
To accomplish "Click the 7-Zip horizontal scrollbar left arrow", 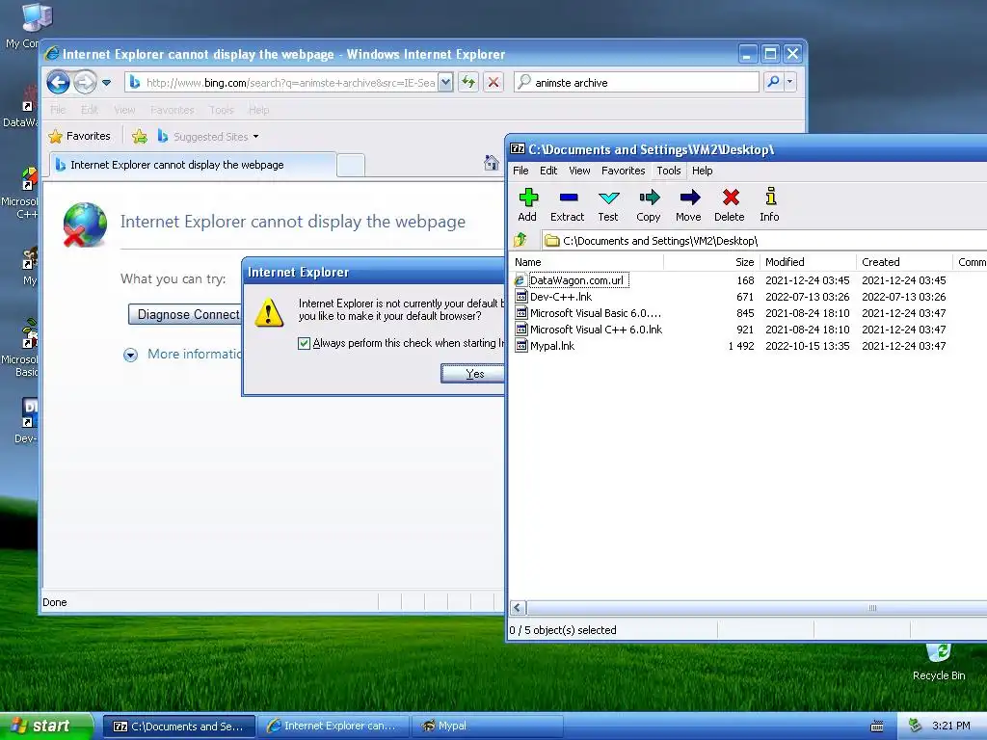I will click(x=518, y=608).
